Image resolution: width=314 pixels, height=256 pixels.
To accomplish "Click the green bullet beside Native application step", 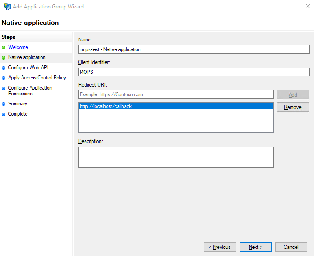I will (4, 58).
